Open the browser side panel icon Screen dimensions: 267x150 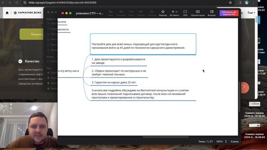[240, 2]
